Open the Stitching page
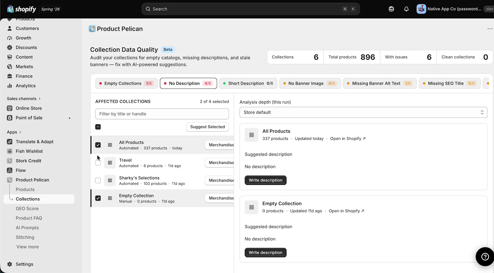 pos(25,237)
